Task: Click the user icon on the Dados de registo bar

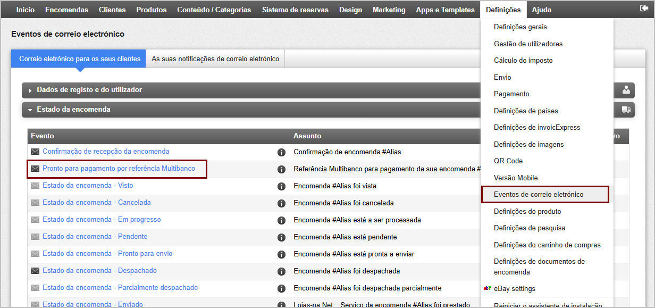Action: coord(626,90)
